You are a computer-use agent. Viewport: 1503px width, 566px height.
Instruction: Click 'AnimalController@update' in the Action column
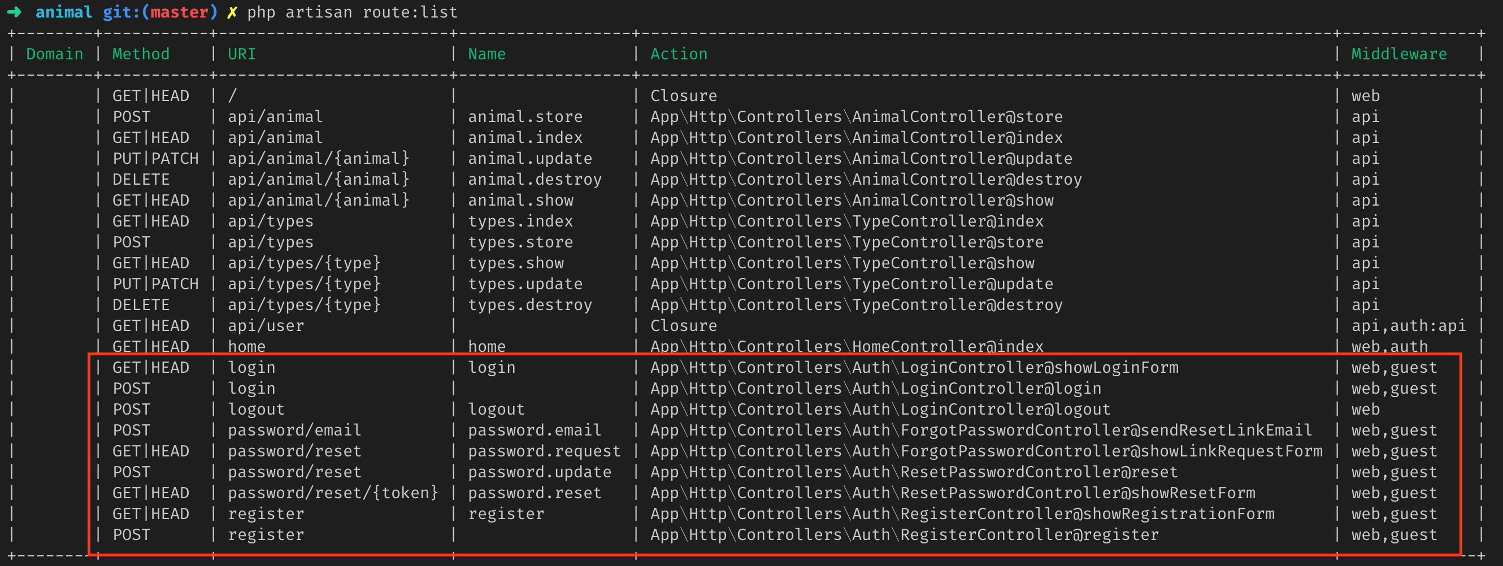tap(962, 159)
